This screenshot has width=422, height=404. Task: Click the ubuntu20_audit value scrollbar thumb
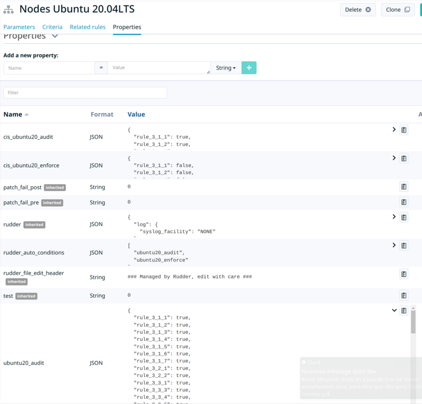pos(413,322)
